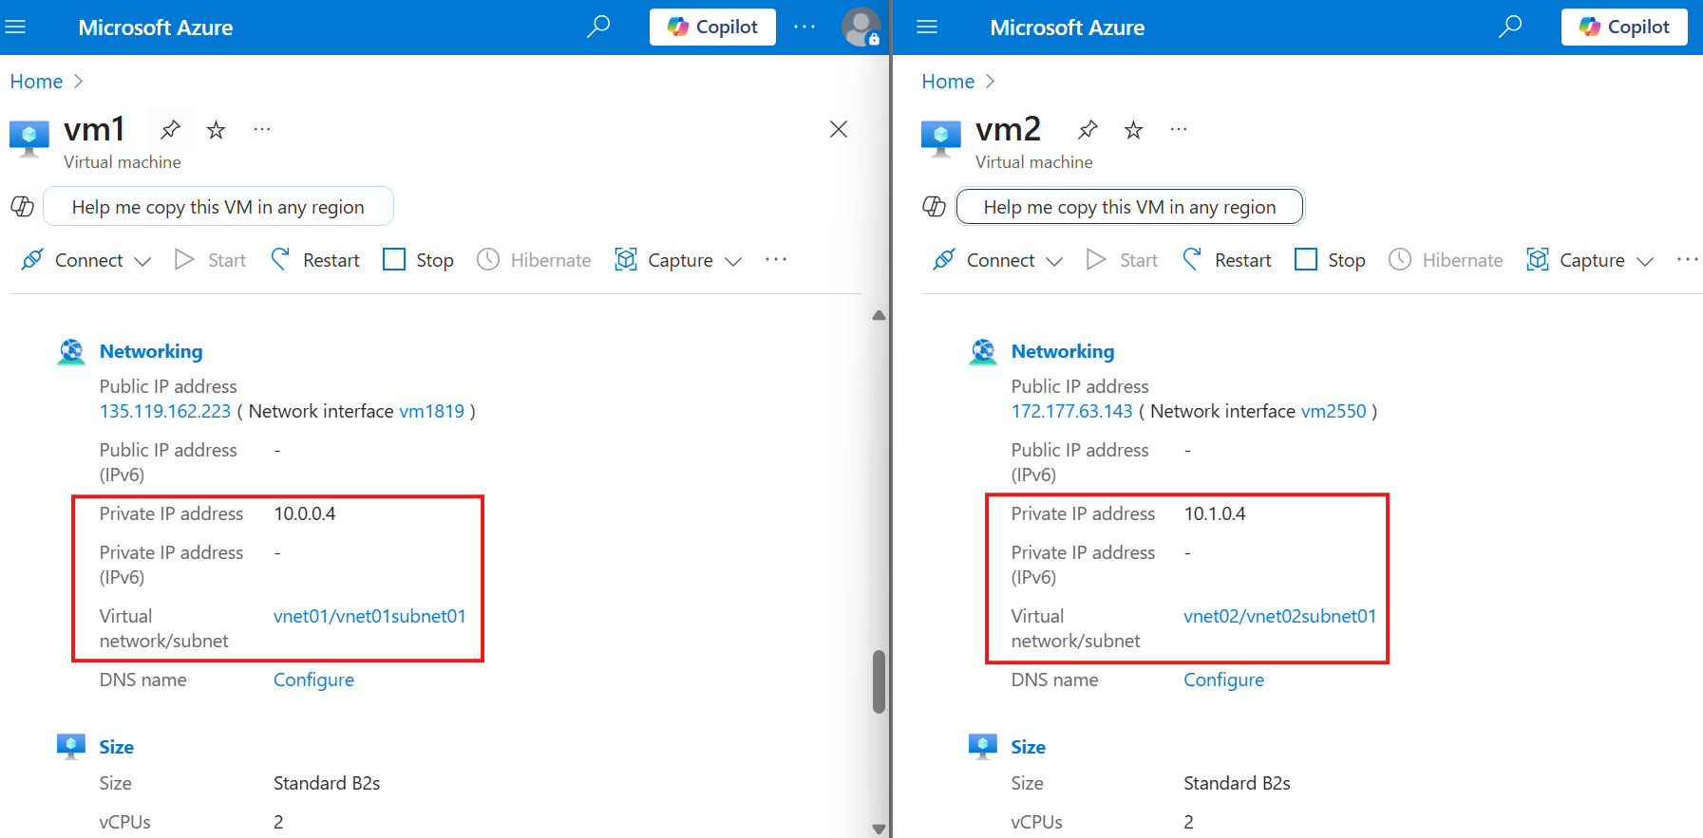Open toolbar overflow menu for vm2
Screen dimensions: 1703x838
click(x=1688, y=259)
